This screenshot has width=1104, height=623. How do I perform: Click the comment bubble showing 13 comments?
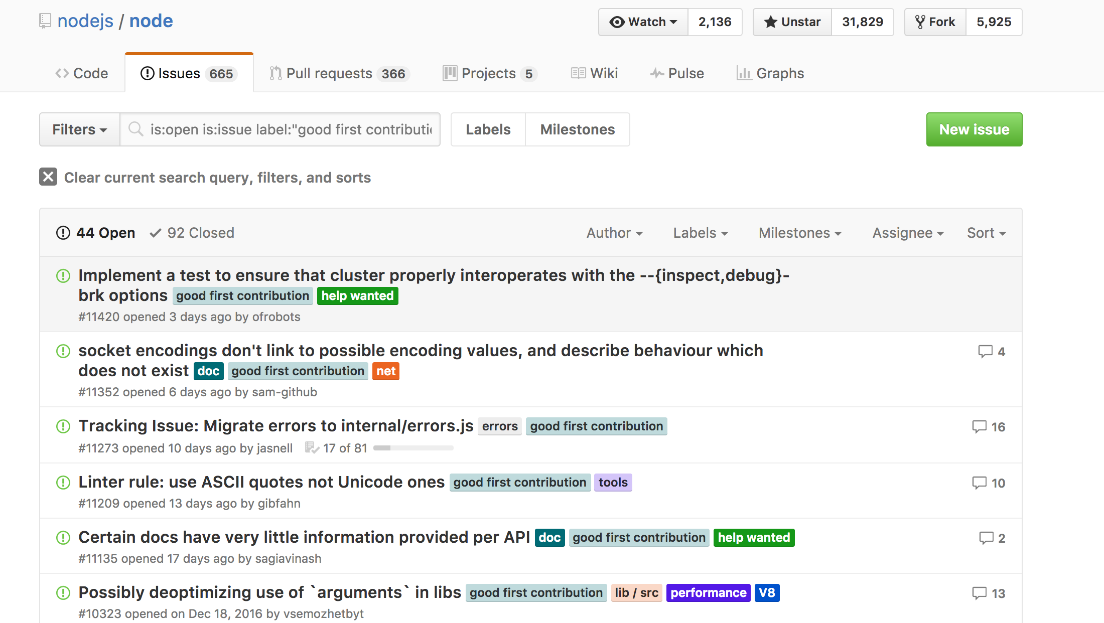(x=979, y=593)
